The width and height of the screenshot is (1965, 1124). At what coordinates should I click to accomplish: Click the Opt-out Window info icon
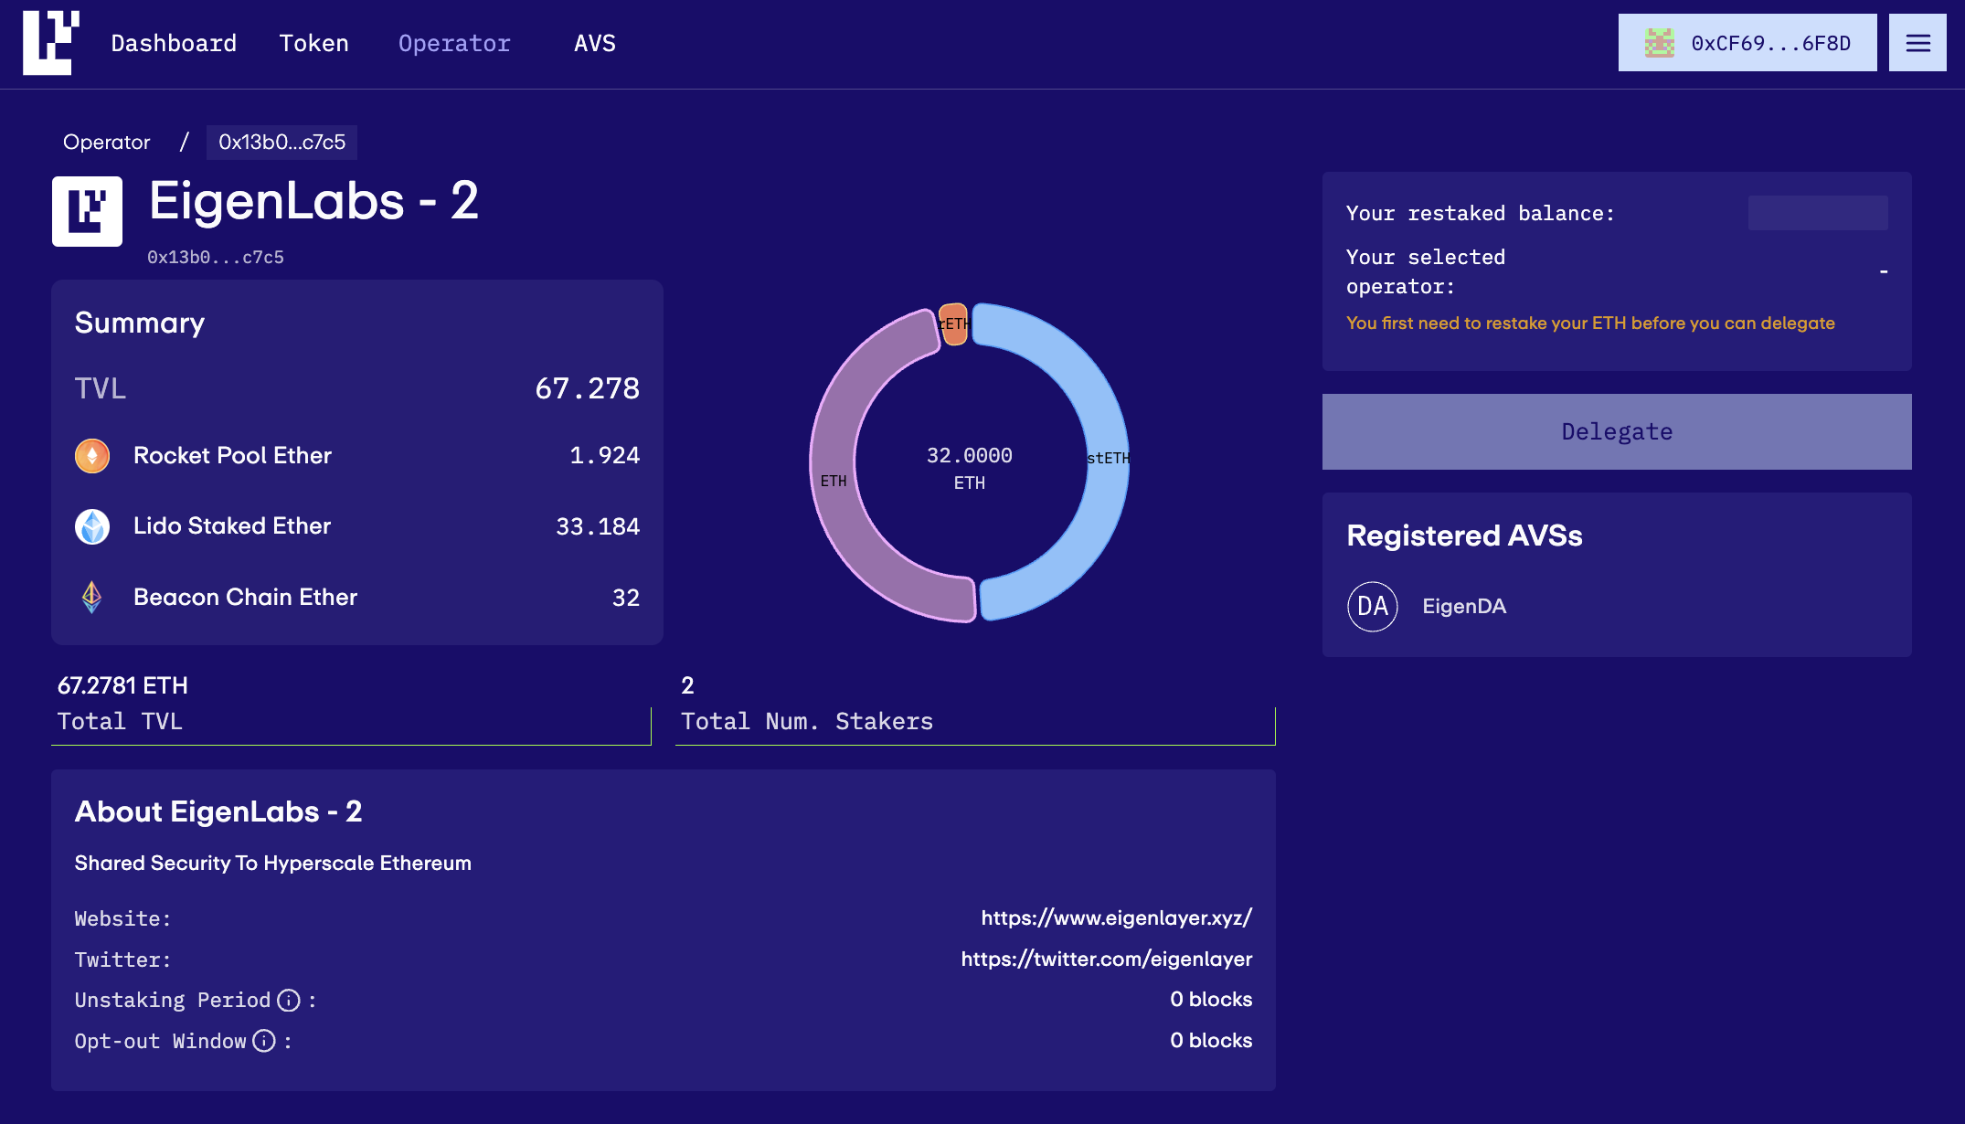[264, 1042]
